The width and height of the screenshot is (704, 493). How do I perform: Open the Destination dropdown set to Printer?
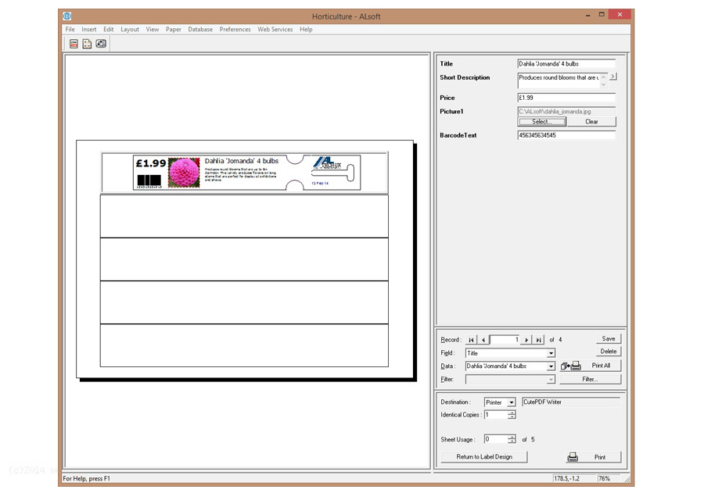(x=512, y=403)
